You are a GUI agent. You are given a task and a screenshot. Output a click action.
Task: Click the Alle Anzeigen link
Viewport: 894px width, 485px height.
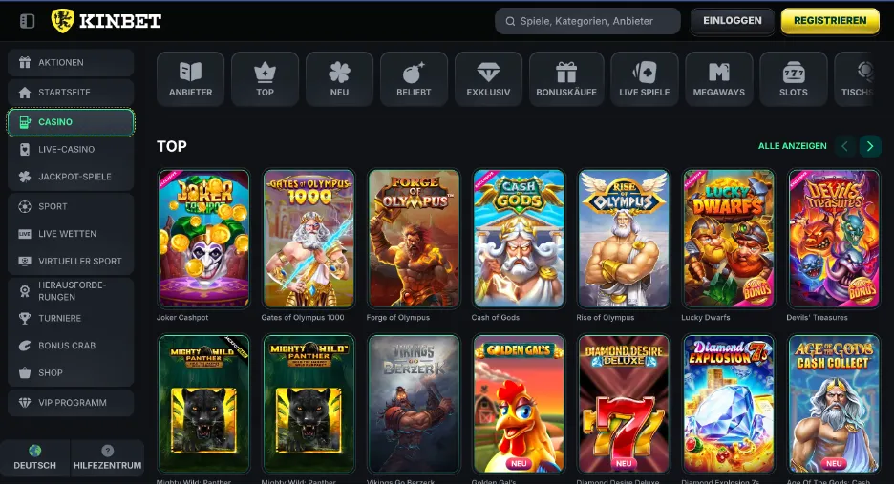click(792, 146)
